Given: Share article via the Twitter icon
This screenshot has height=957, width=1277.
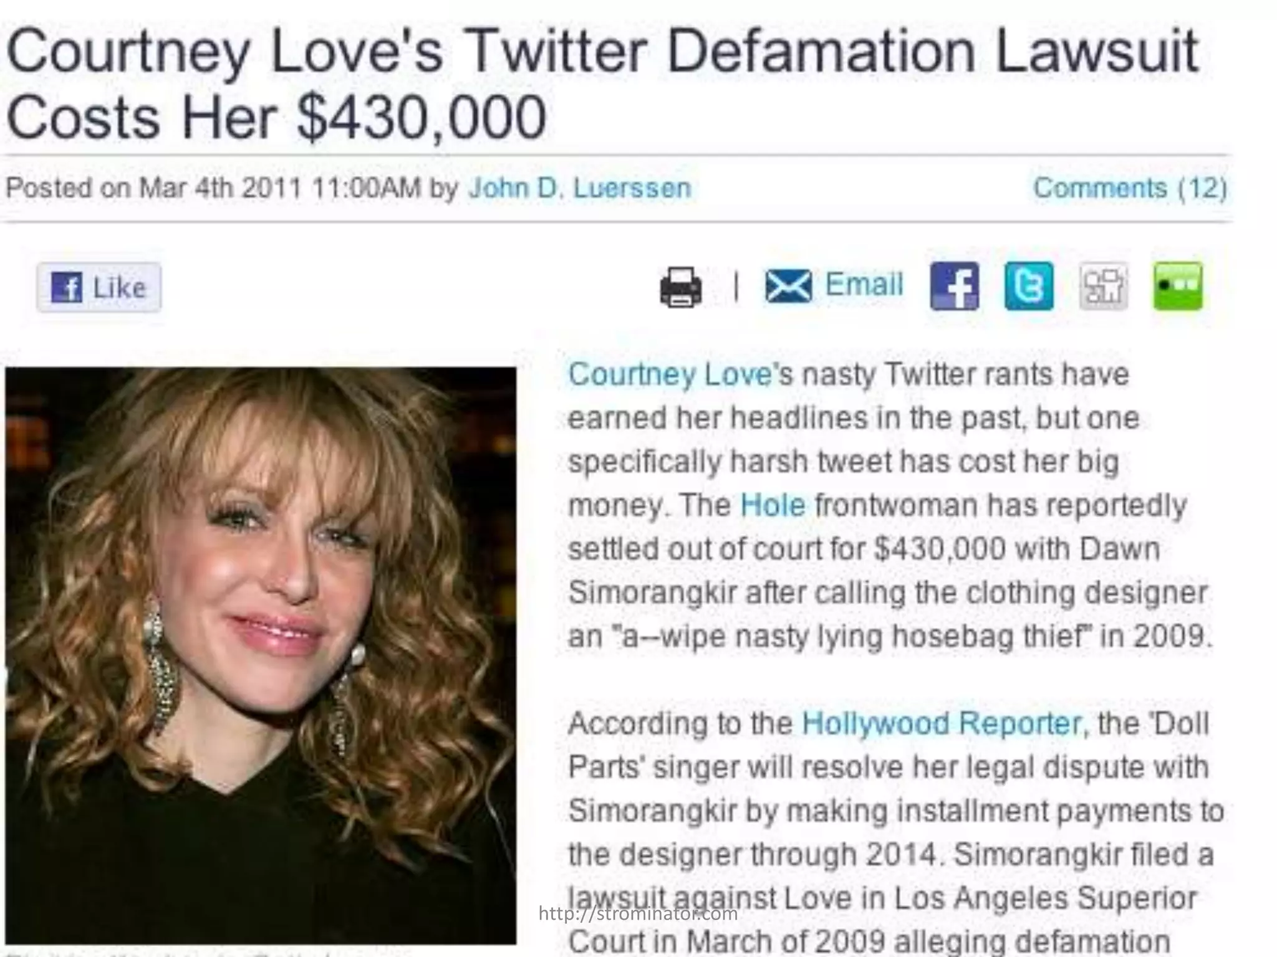Looking at the screenshot, I should click(1029, 286).
